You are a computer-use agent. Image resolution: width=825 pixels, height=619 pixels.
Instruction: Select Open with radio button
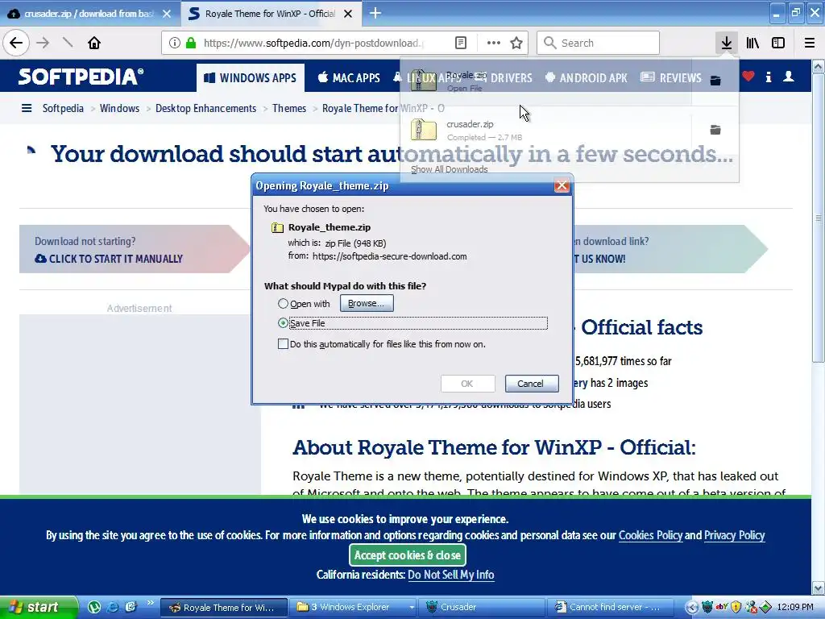coord(283,304)
